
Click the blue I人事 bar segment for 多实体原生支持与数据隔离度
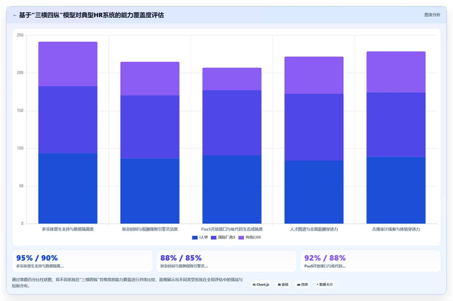68,188
